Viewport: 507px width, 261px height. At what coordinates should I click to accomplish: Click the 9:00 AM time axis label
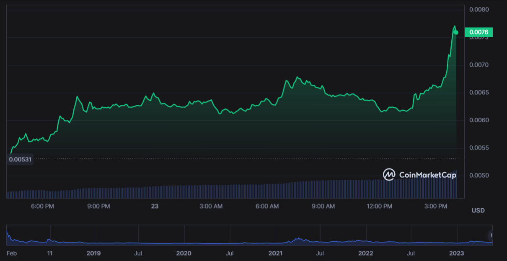tap(323, 206)
